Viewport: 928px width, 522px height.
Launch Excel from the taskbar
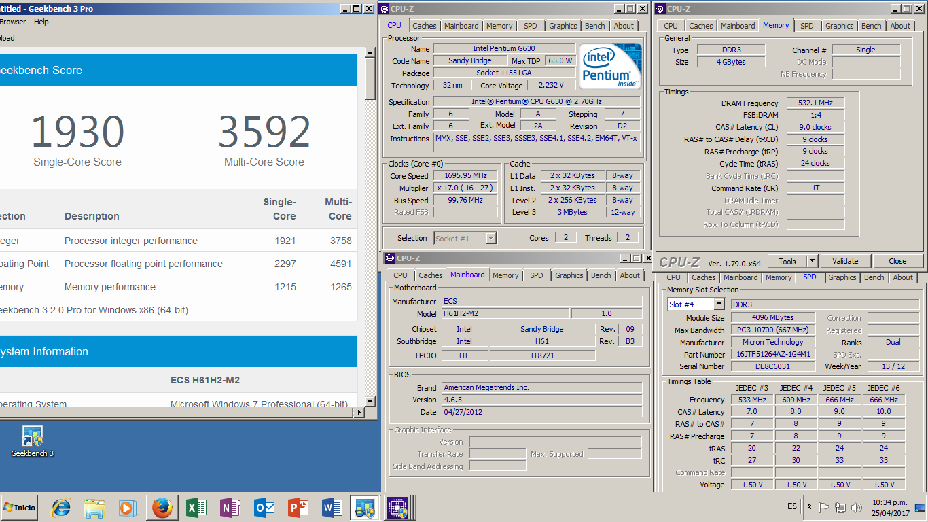point(196,508)
